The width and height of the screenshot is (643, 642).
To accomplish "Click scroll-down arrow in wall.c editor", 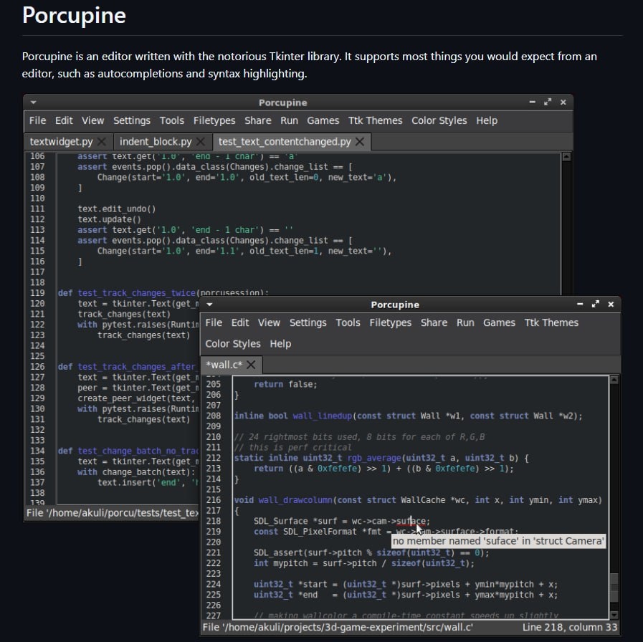I will (x=614, y=615).
